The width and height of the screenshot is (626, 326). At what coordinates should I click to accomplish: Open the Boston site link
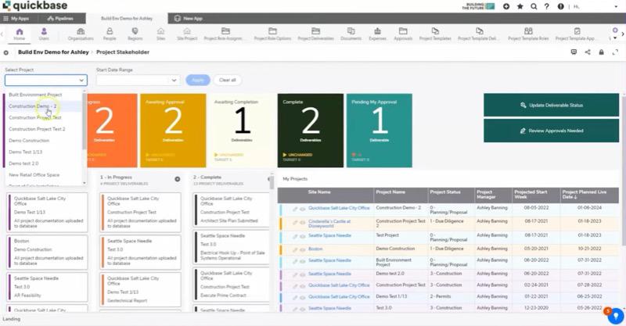coord(315,249)
